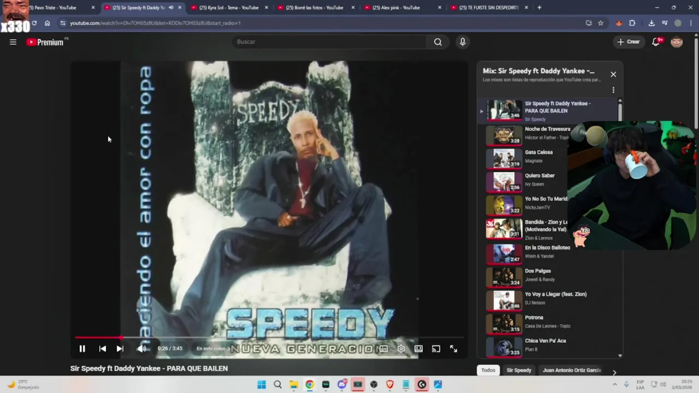Screen dimensions: 699x393
Task: Play 'En la Disco Bailoteo' thumbnail
Action: [x=504, y=253]
